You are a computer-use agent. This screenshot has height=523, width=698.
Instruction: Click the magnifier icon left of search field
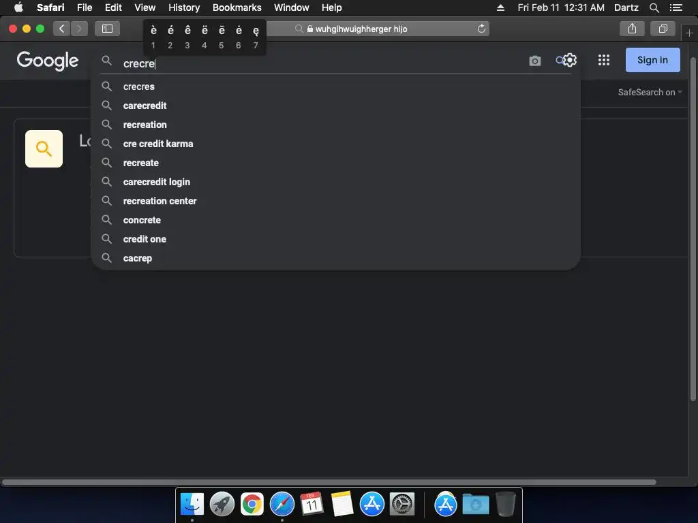tap(106, 61)
